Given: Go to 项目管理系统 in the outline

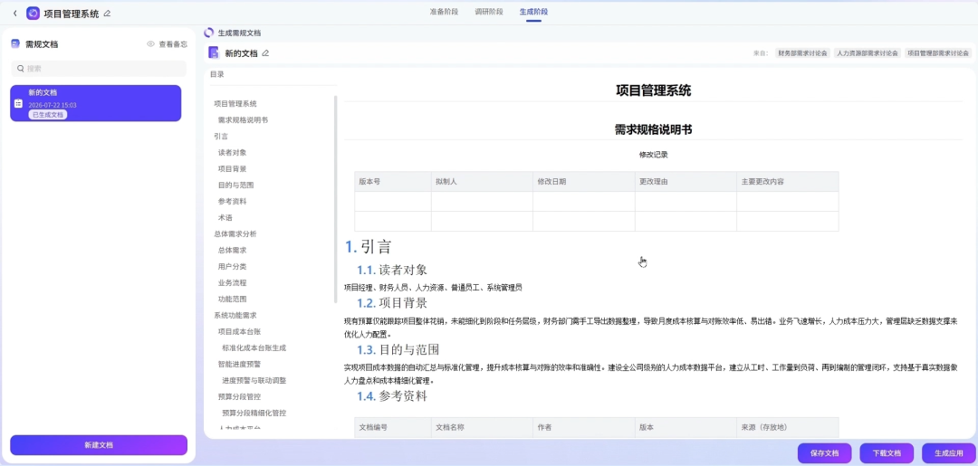Looking at the screenshot, I should [x=235, y=104].
